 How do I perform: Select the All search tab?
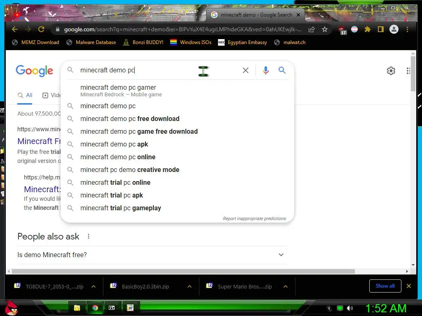[25, 95]
